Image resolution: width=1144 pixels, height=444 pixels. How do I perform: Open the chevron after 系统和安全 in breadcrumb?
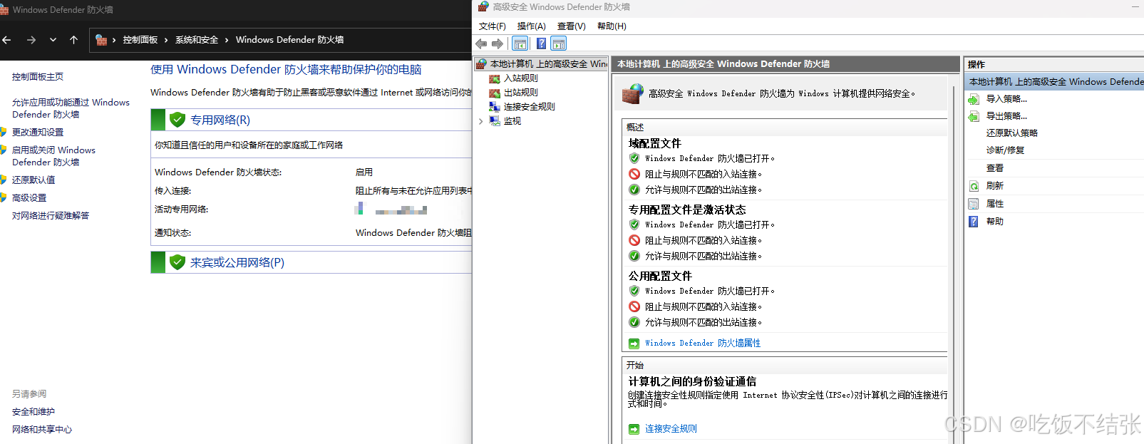point(227,40)
